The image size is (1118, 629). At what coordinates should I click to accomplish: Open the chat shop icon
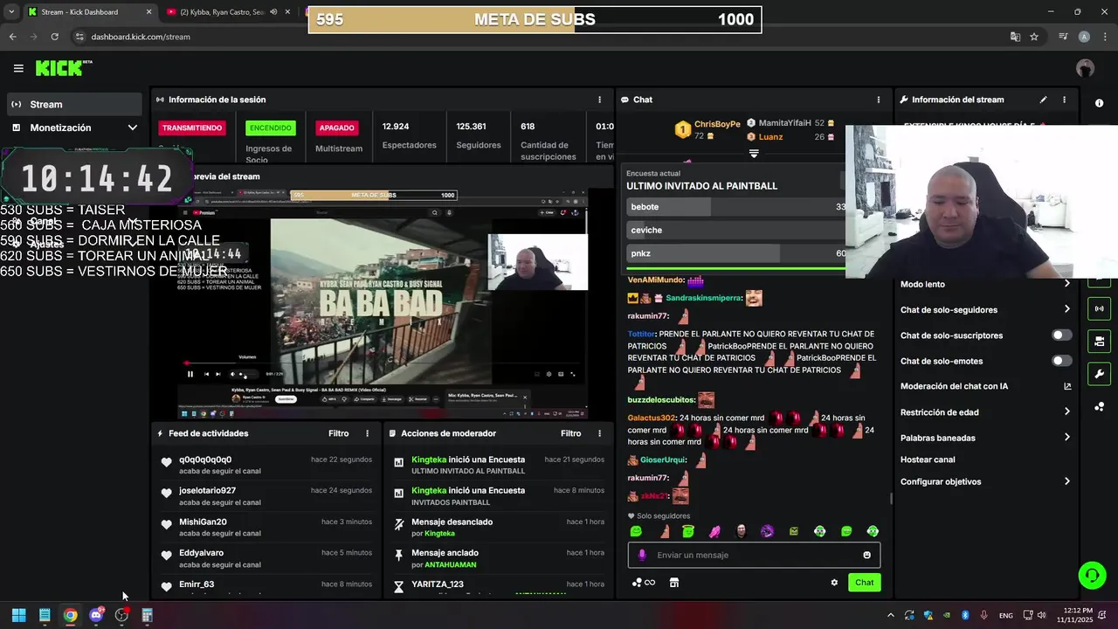[674, 583]
